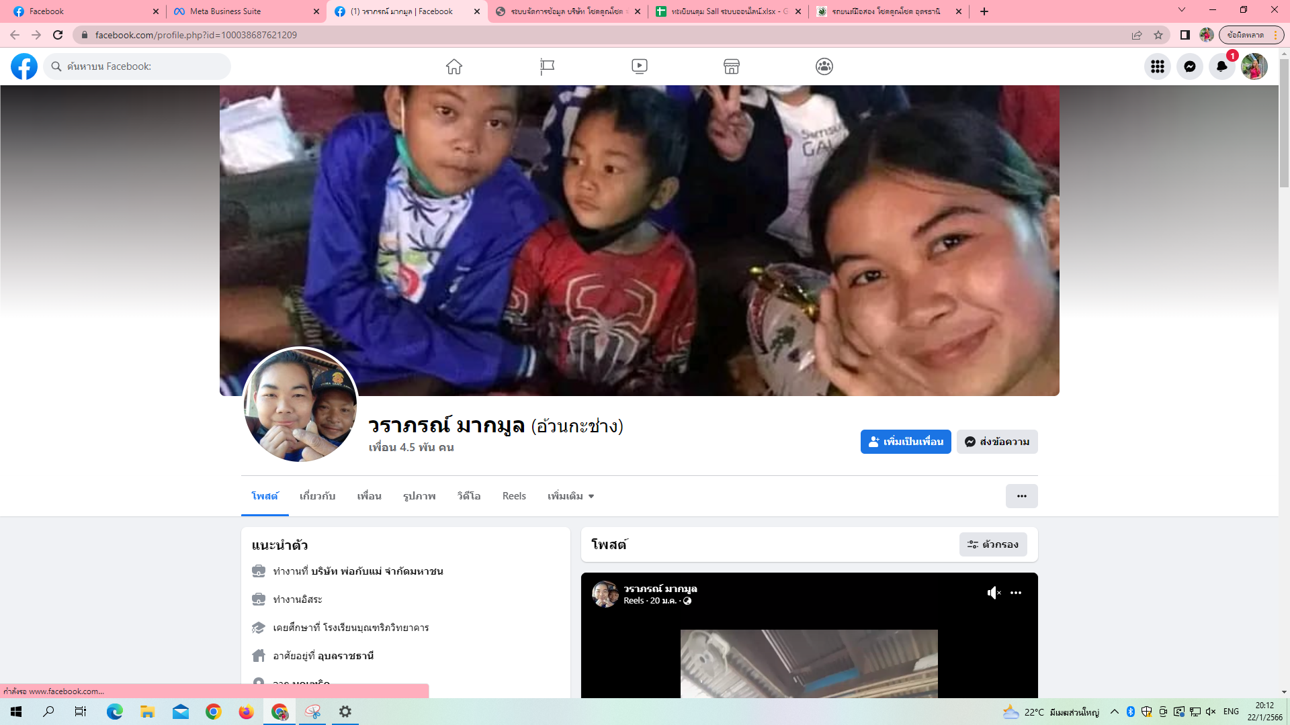The image size is (1290, 725).
Task: Click the ค้นหาบน Facebook search field
Action: (x=144, y=66)
